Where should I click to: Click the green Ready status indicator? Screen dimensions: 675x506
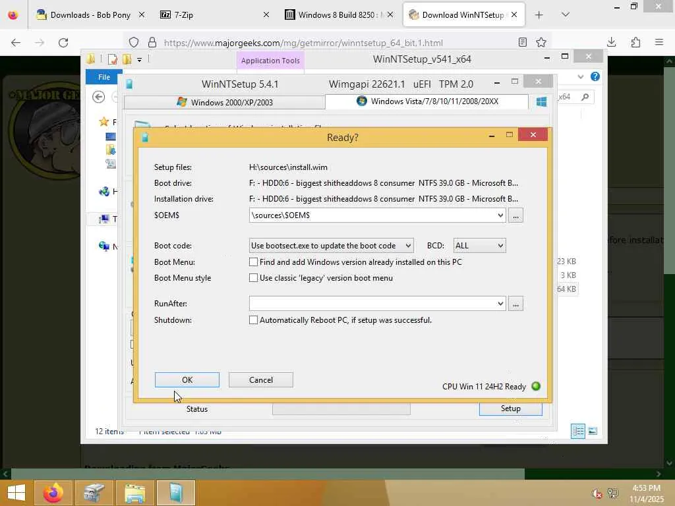pos(536,386)
